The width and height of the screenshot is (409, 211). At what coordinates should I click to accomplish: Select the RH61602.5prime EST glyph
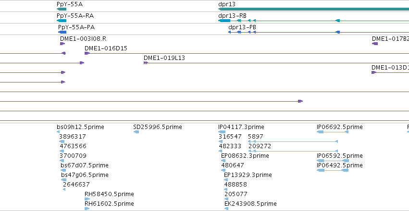click(x=87, y=209)
